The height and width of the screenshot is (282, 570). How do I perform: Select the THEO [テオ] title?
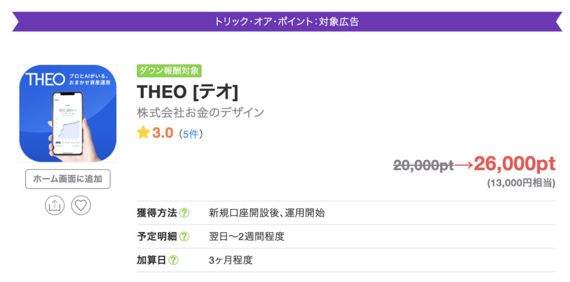(x=187, y=91)
